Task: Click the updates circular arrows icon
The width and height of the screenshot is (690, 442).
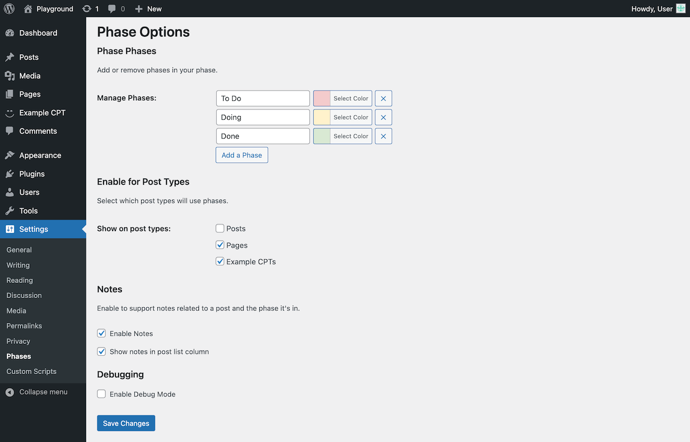Action: [87, 9]
